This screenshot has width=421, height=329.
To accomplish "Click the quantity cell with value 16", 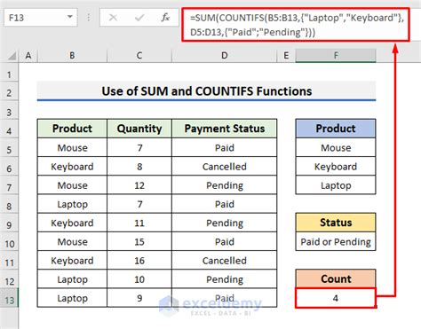I will [139, 261].
